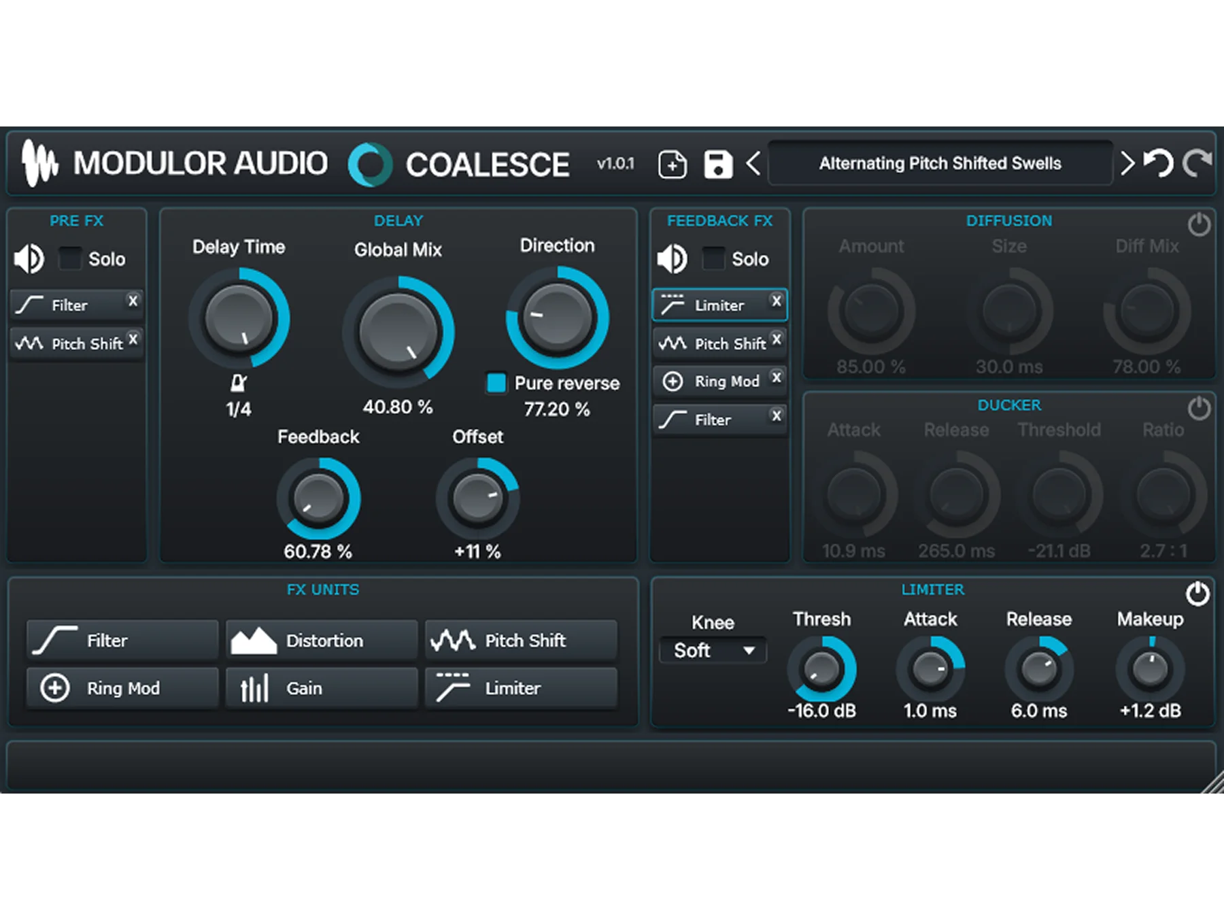The image size is (1224, 918).
Task: Add Pitch Shift from FX Units
Action: tap(521, 640)
